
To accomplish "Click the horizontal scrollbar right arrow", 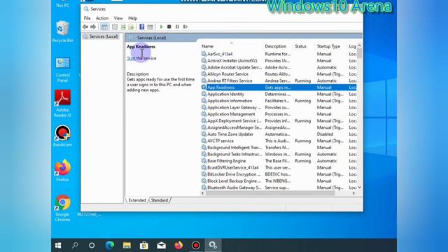I will coord(353,193).
